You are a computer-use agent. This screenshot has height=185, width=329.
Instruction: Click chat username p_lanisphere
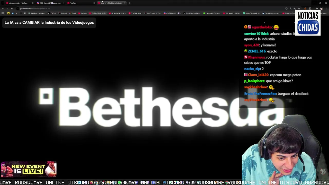[x=254, y=81]
